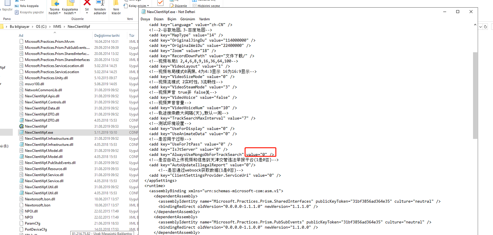Viewport: 493px width, 235px height.
Task: Click the file icon of Newtonsoft.Json.dll
Action: (22, 199)
